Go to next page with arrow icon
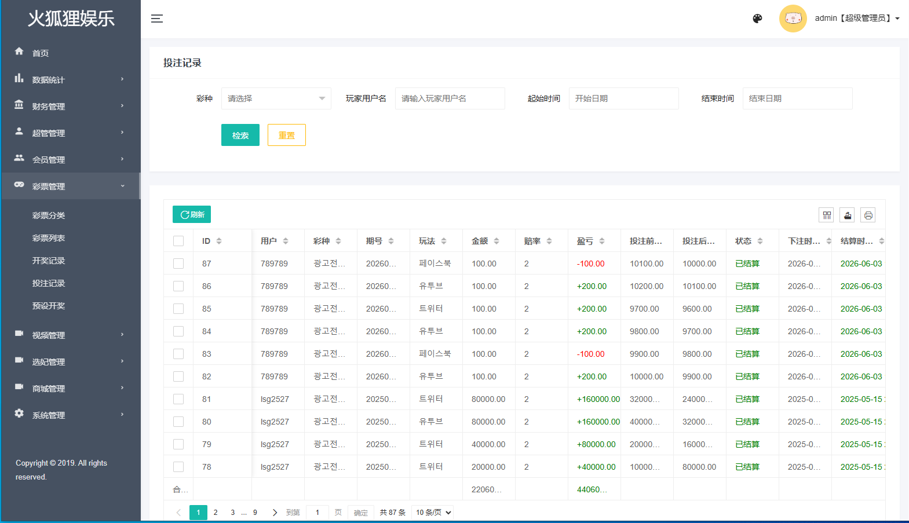Viewport: 909px width, 523px height. (275, 513)
